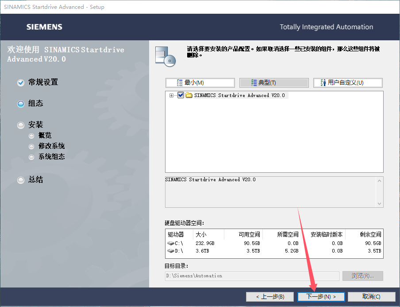Click the folder icon of SINAMICS Startdrive Advanced
Screen dimensions: 400x307
point(189,95)
